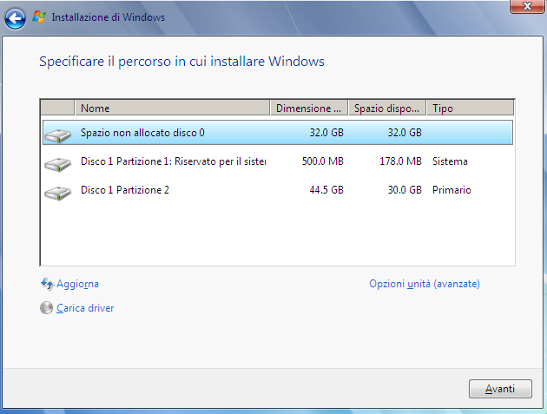Refresh the list with the Aggiorna link
The width and height of the screenshot is (547, 414).
click(77, 284)
